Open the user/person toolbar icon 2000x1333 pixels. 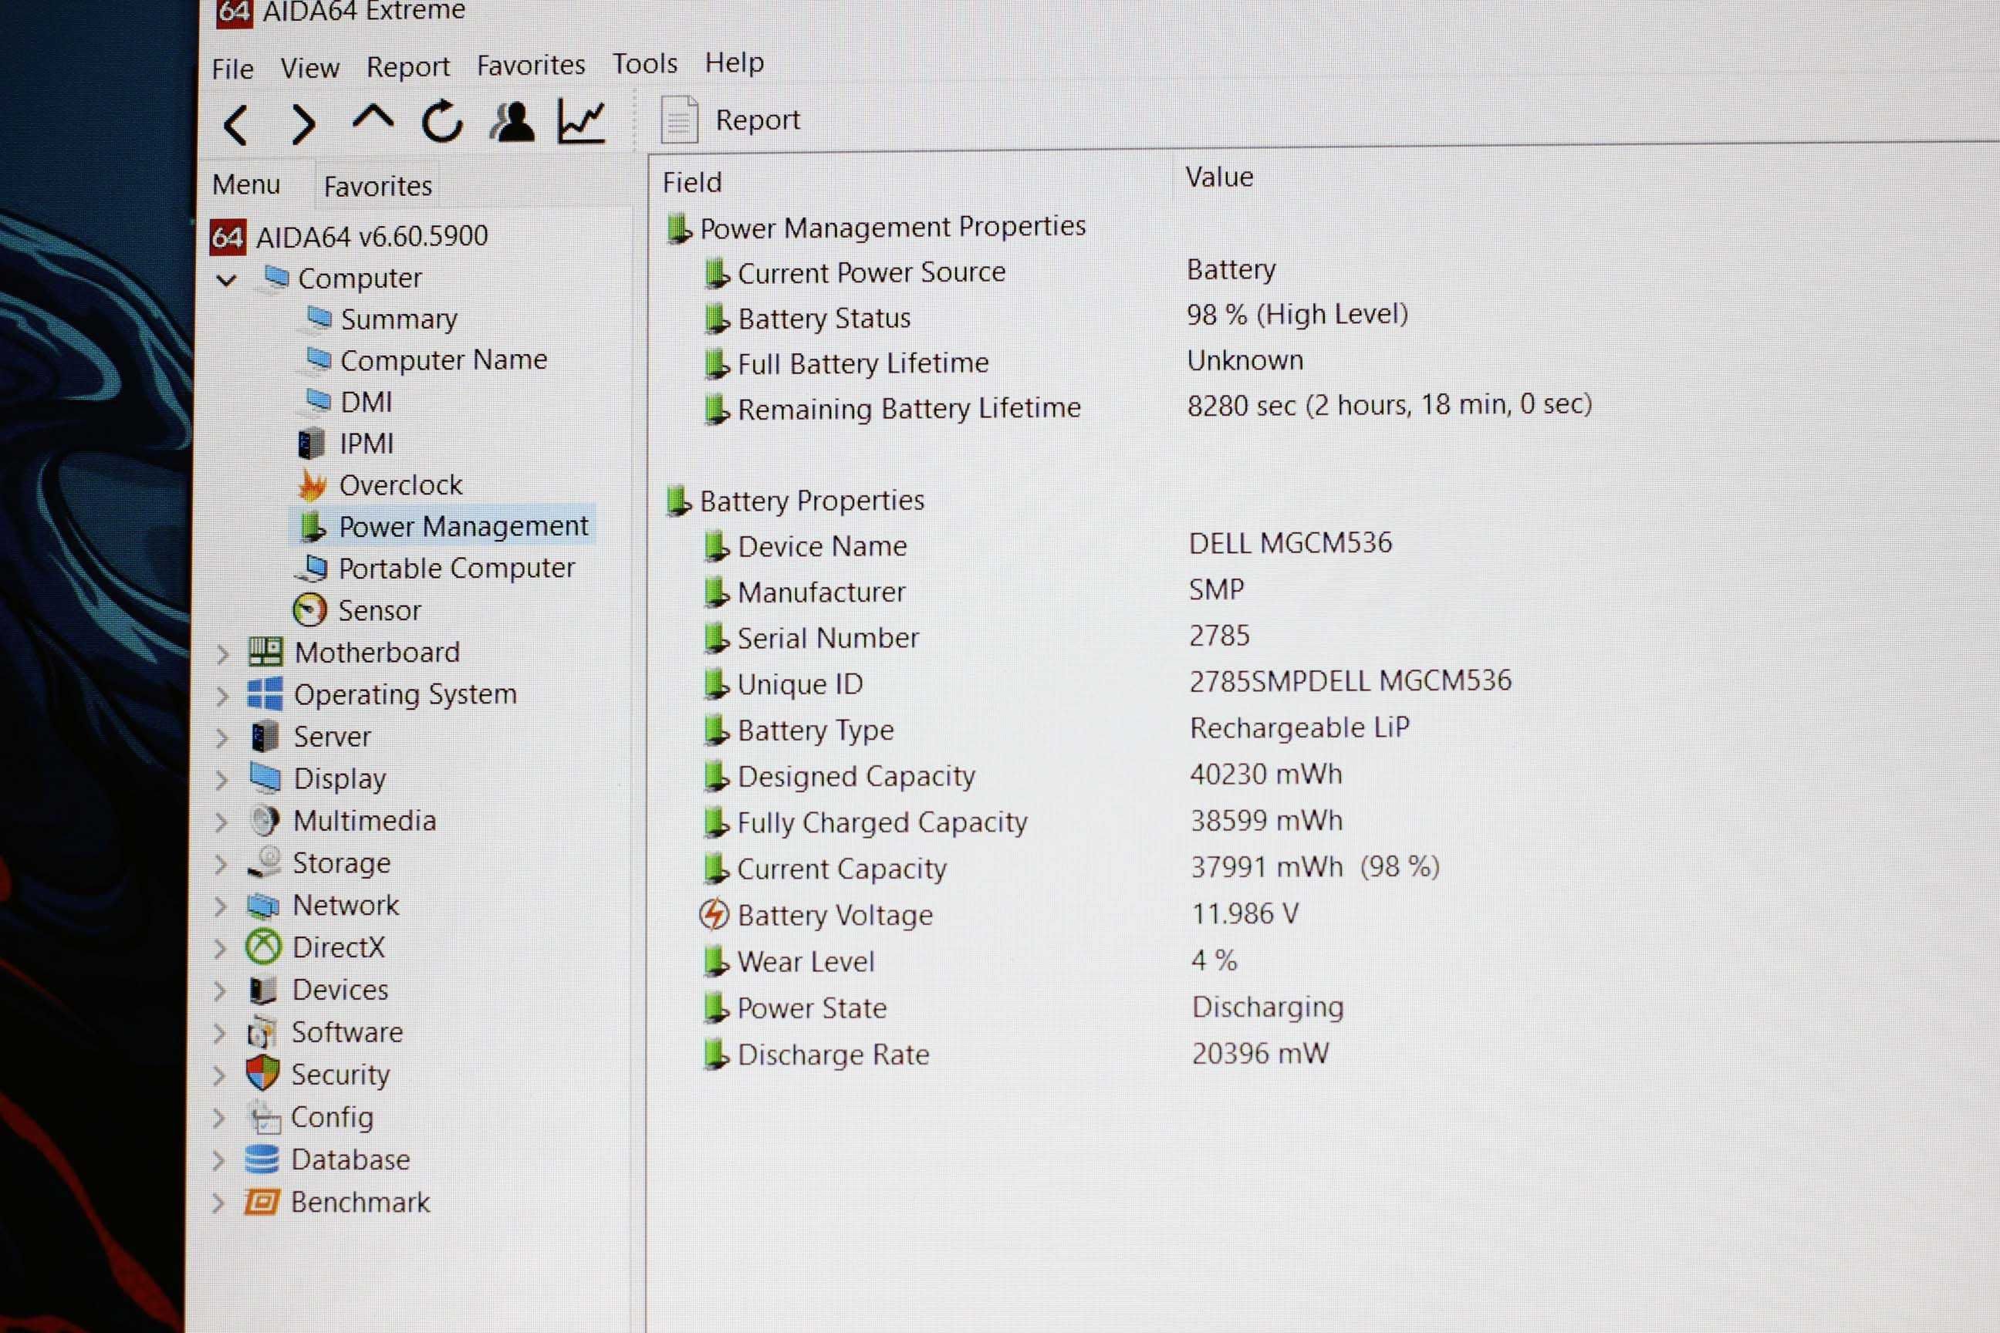pos(512,120)
